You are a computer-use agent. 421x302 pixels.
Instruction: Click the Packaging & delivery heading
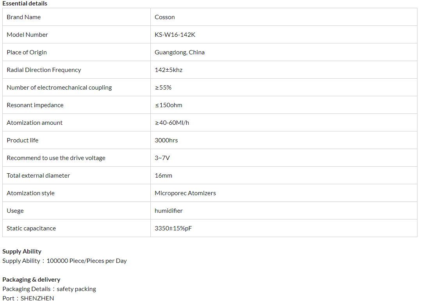pos(31,280)
